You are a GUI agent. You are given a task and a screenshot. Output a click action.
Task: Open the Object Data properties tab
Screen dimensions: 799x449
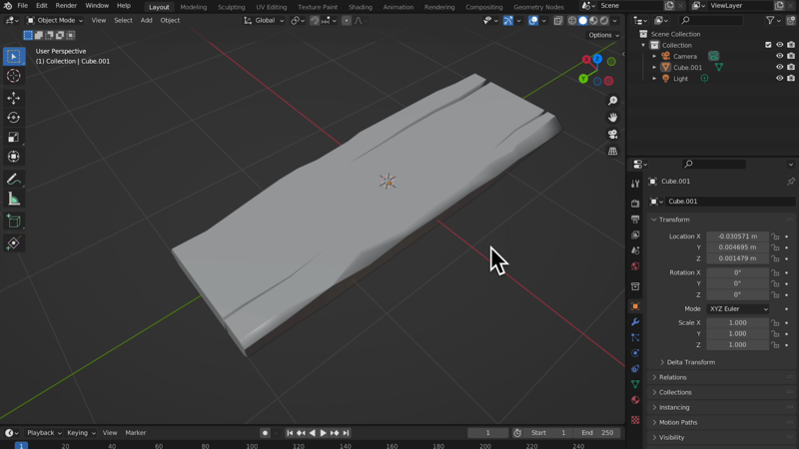coord(635,384)
